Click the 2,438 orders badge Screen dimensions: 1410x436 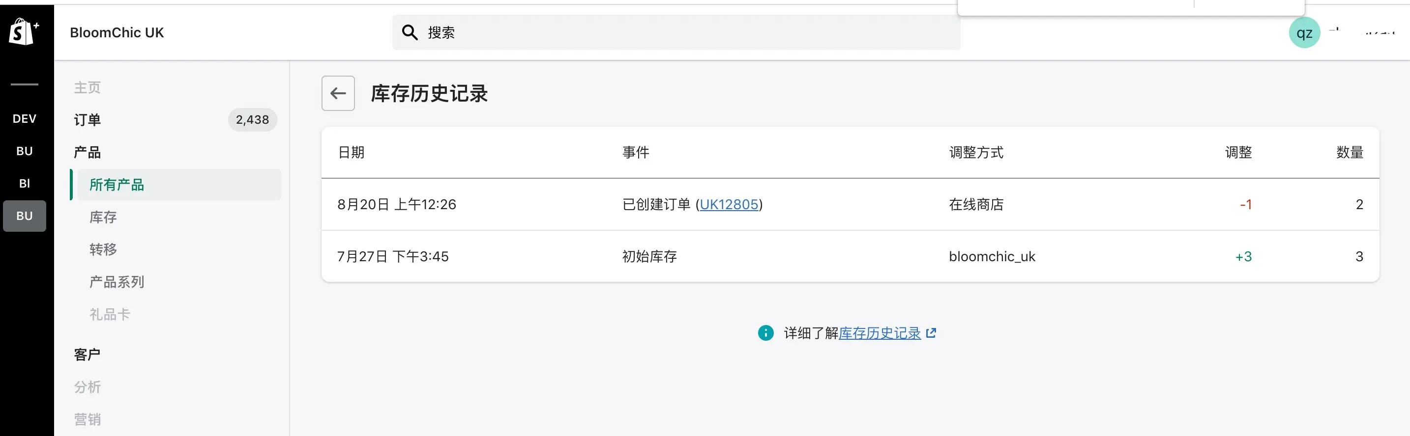click(x=252, y=120)
